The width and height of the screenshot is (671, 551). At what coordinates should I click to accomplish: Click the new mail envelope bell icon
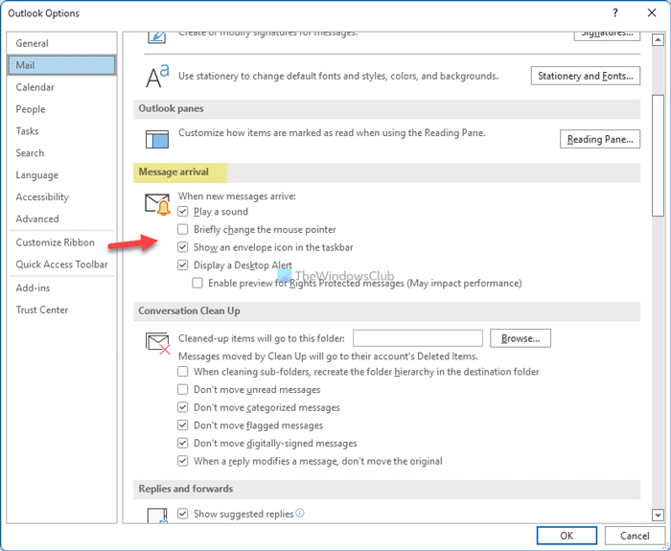point(157,203)
